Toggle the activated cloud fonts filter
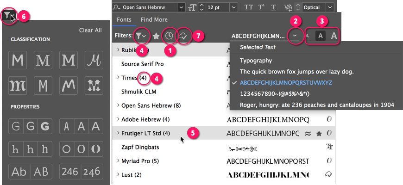 [183, 36]
